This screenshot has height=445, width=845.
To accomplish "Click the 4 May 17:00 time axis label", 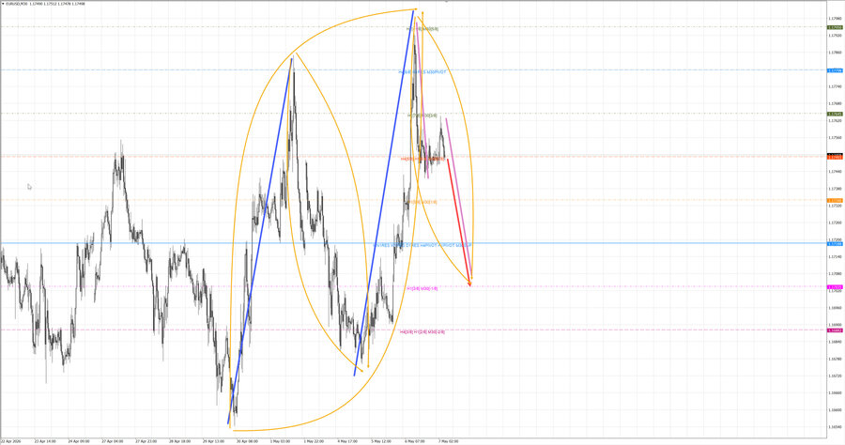I will [347, 441].
